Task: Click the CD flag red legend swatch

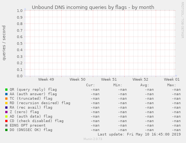Action: 6,121
